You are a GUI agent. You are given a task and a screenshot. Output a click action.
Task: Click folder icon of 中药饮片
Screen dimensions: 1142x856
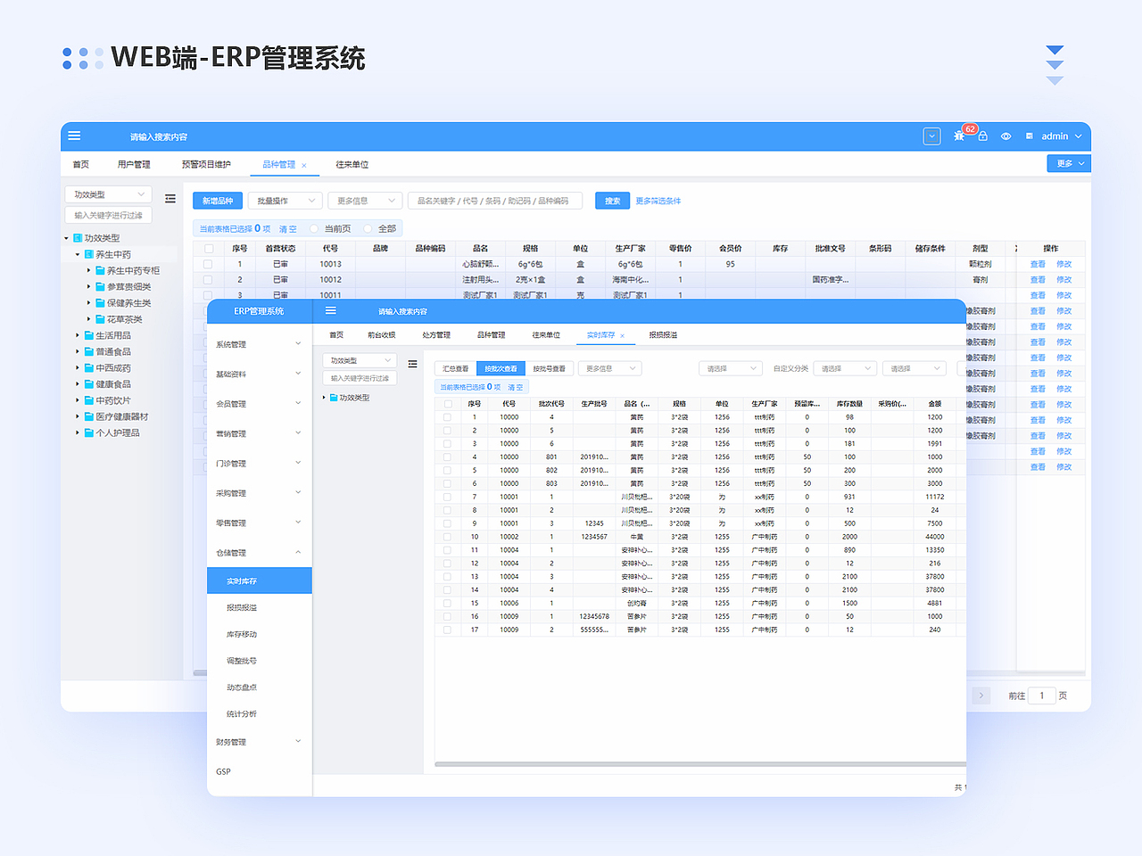click(89, 400)
